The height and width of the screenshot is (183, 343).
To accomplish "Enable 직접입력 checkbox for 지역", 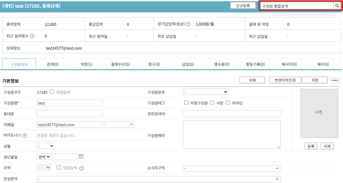I will click(59, 167).
